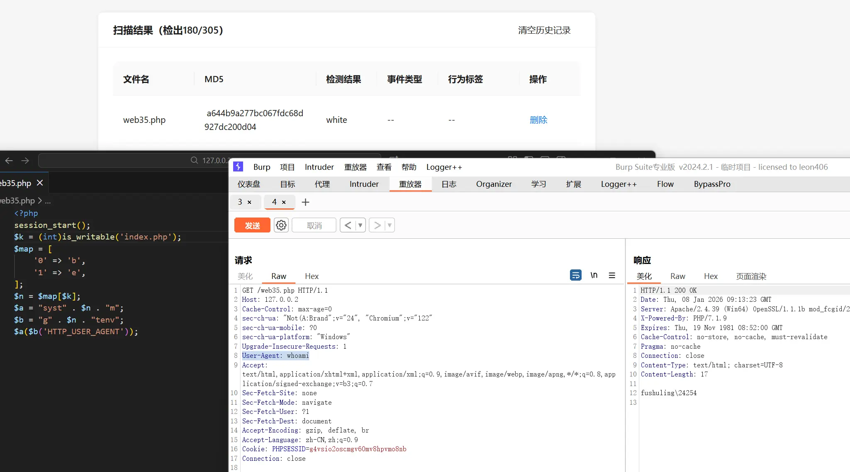This screenshot has height=472, width=850.
Task: Switch response view to 页面渲染 tab
Action: [x=751, y=276]
